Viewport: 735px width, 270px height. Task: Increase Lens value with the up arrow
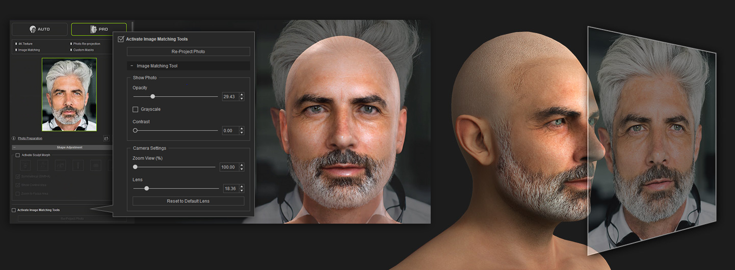tap(242, 186)
